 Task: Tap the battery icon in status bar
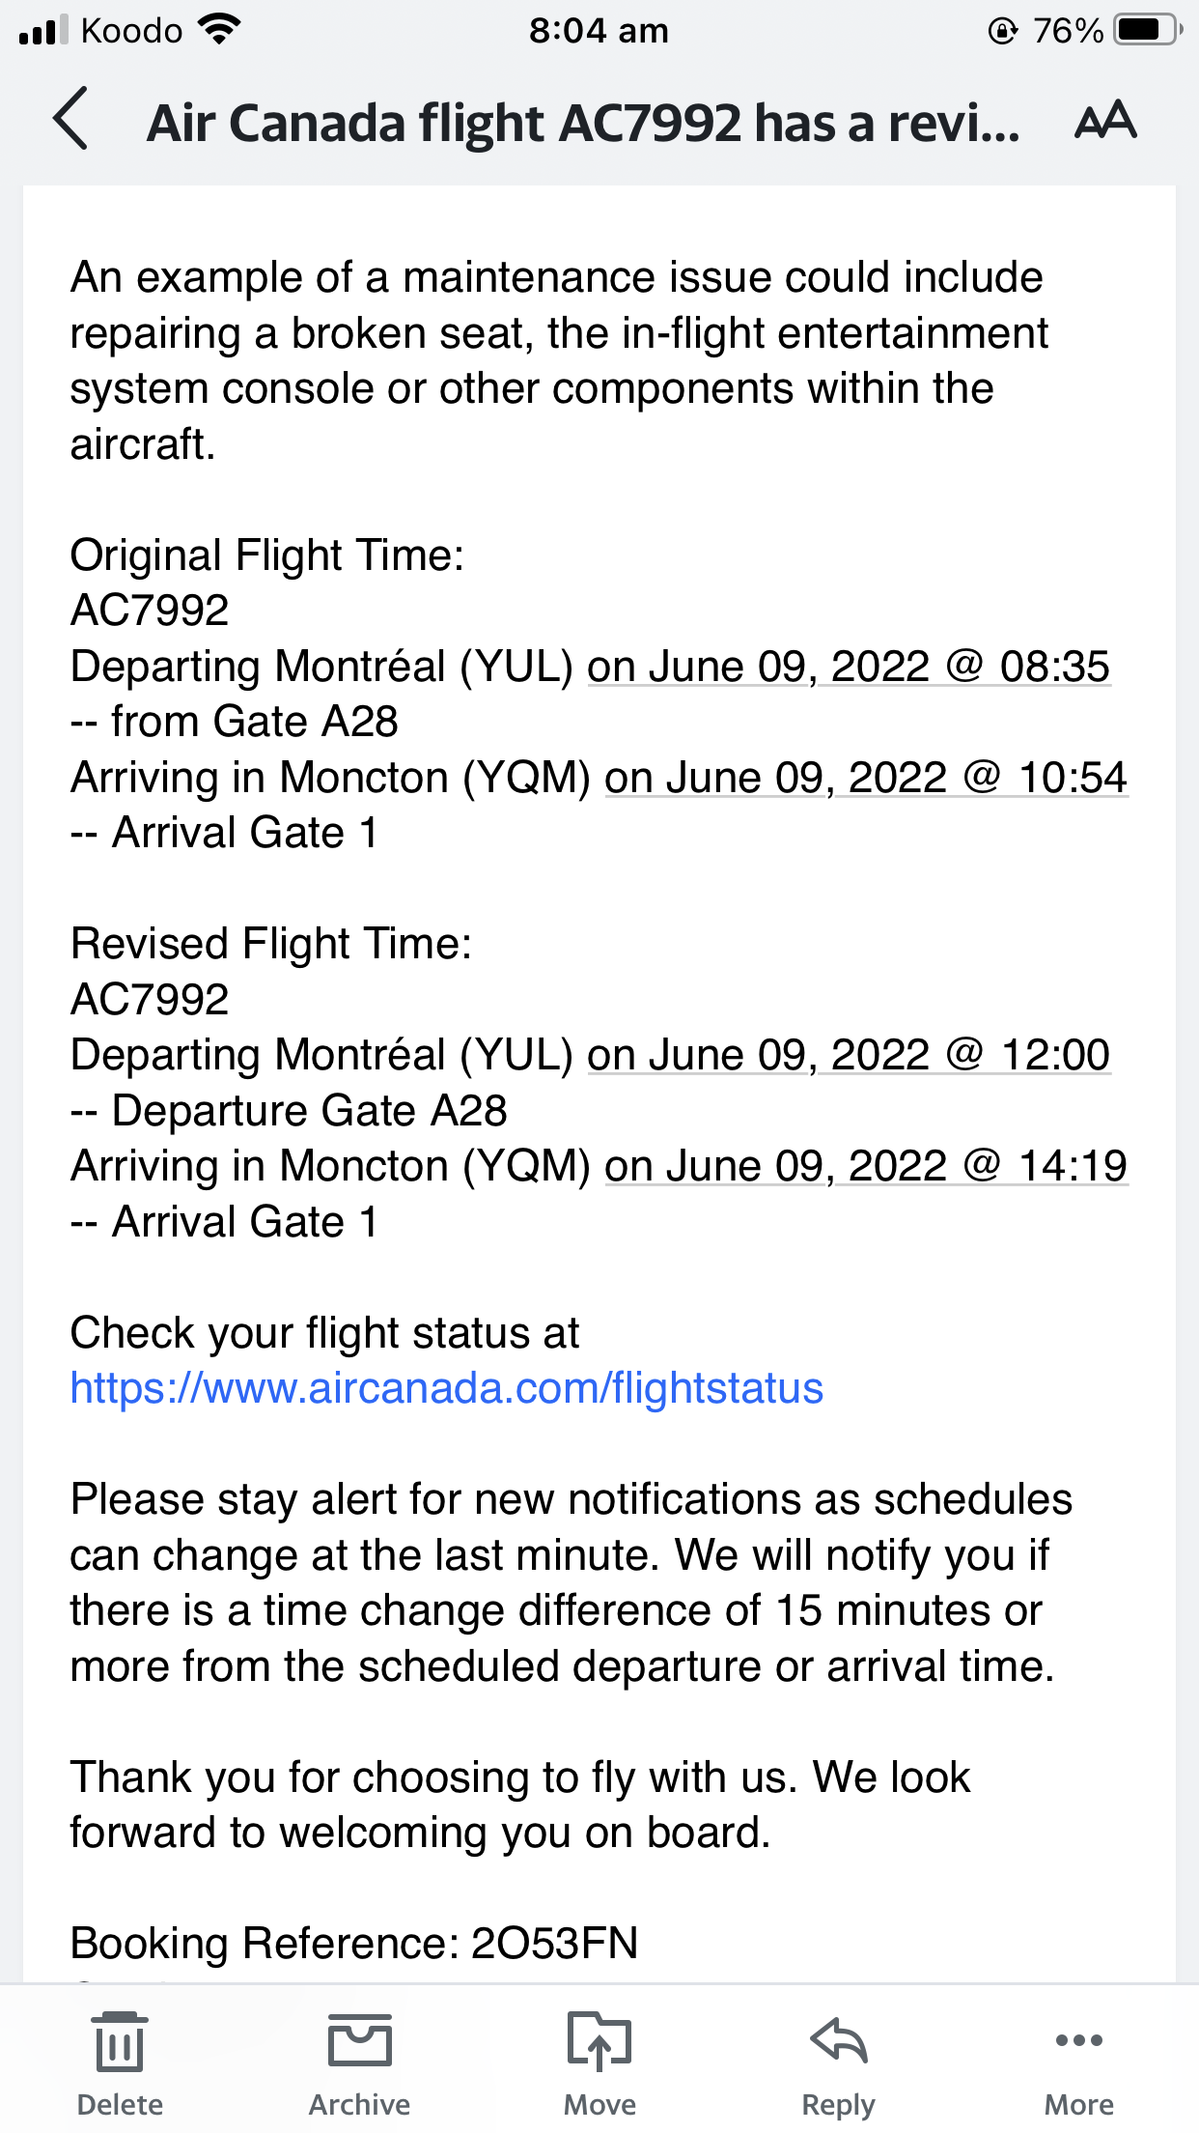pyautogui.click(x=1147, y=30)
